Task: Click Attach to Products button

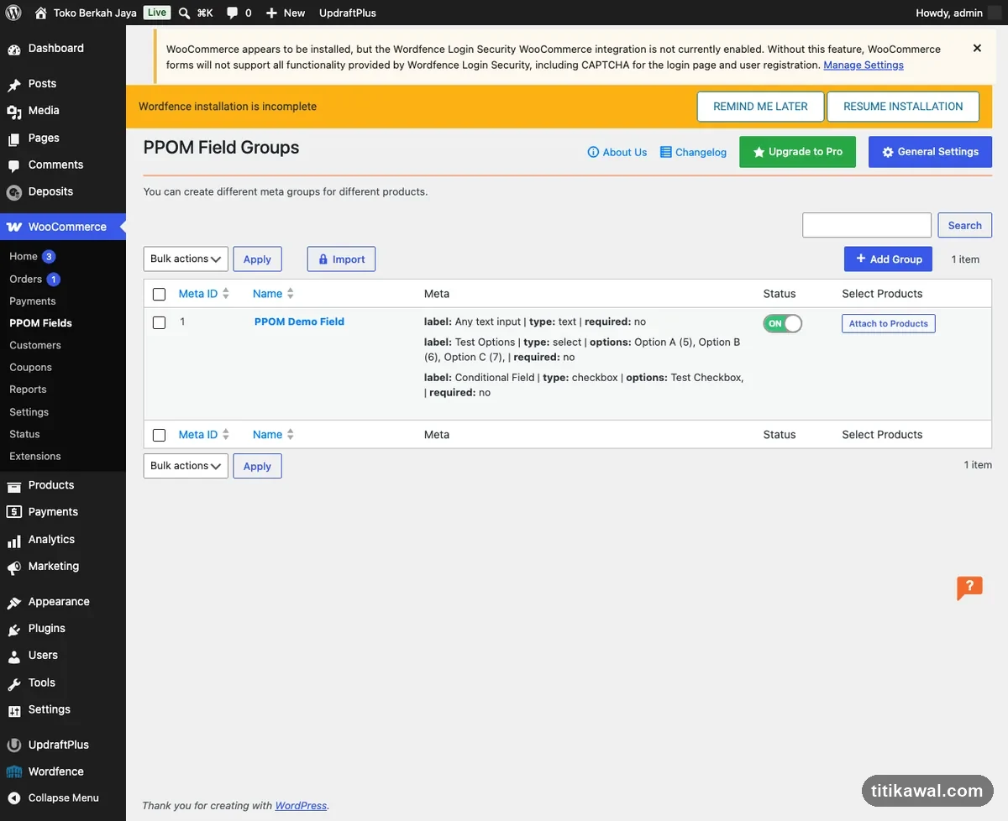Action: pyautogui.click(x=889, y=324)
